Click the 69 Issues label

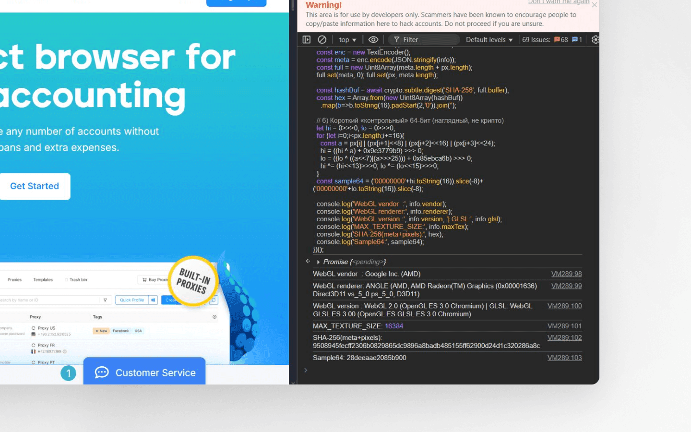point(536,40)
